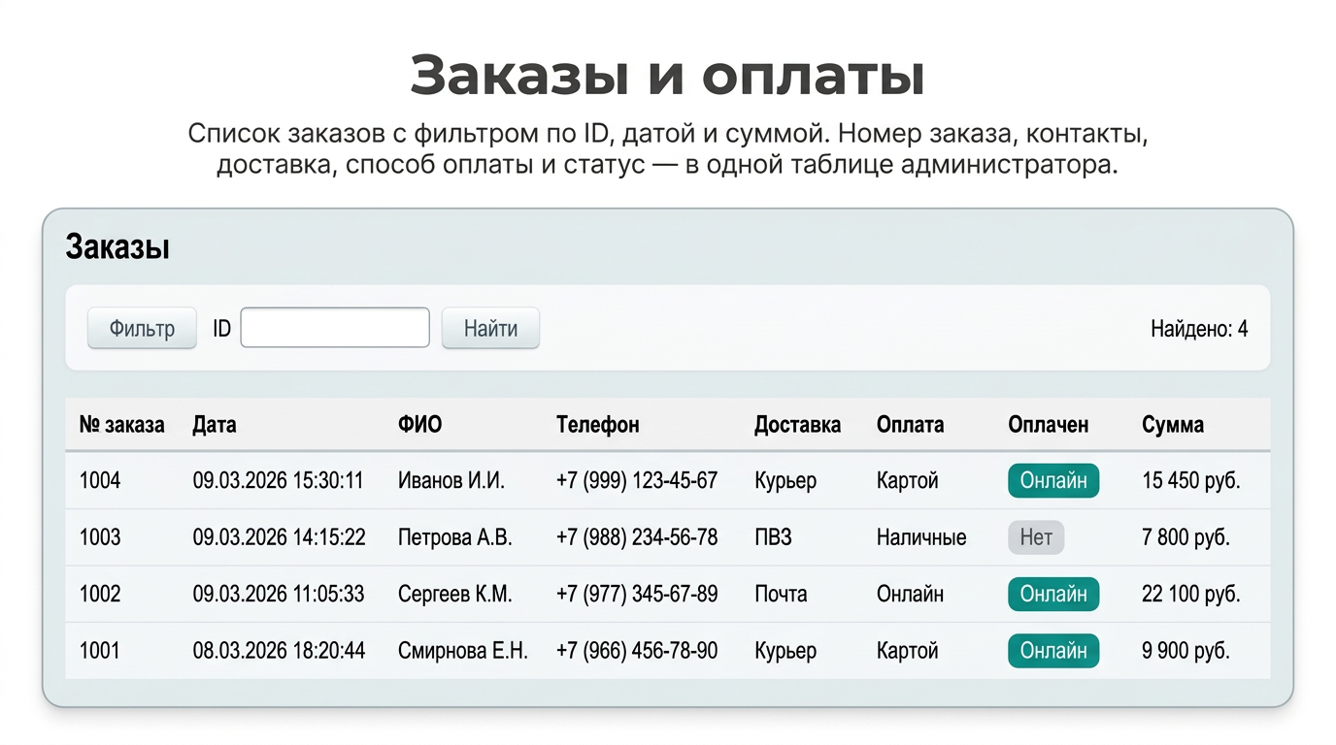Viewport: 1336px width, 745px height.
Task: Click date 09.03.2026 14:15:22
Action: point(279,537)
